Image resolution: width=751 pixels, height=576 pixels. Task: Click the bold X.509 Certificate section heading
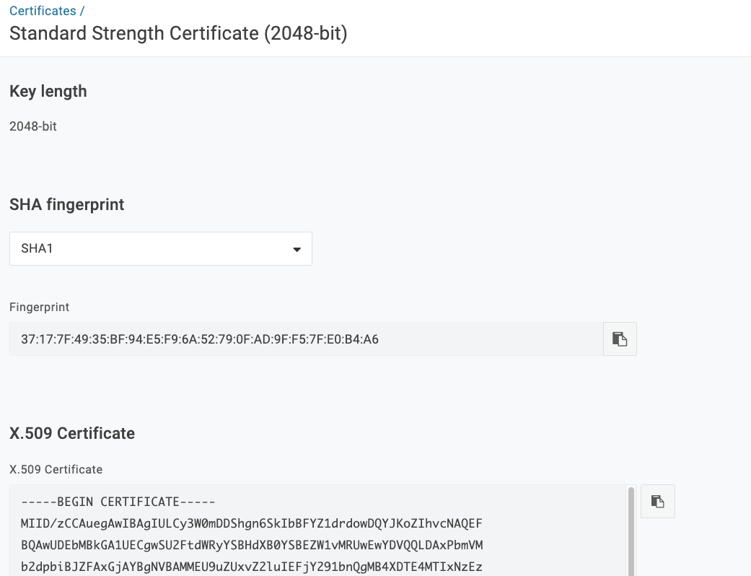[72, 433]
